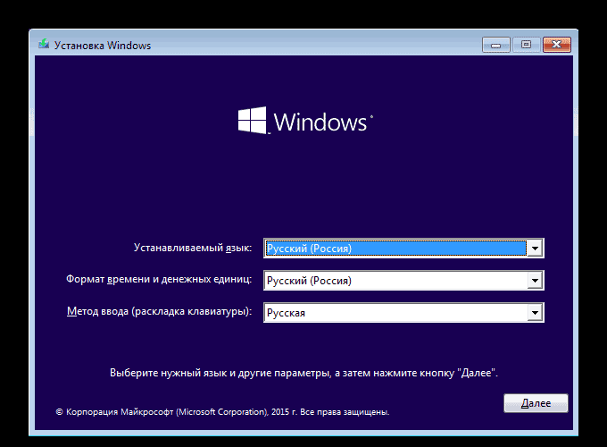Click the Далее button
Viewport: 607px width, 447px height.
[x=536, y=403]
